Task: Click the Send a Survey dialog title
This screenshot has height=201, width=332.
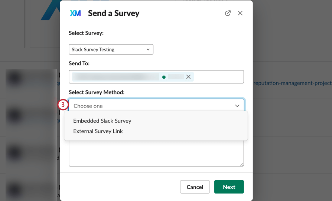Action: 114,13
